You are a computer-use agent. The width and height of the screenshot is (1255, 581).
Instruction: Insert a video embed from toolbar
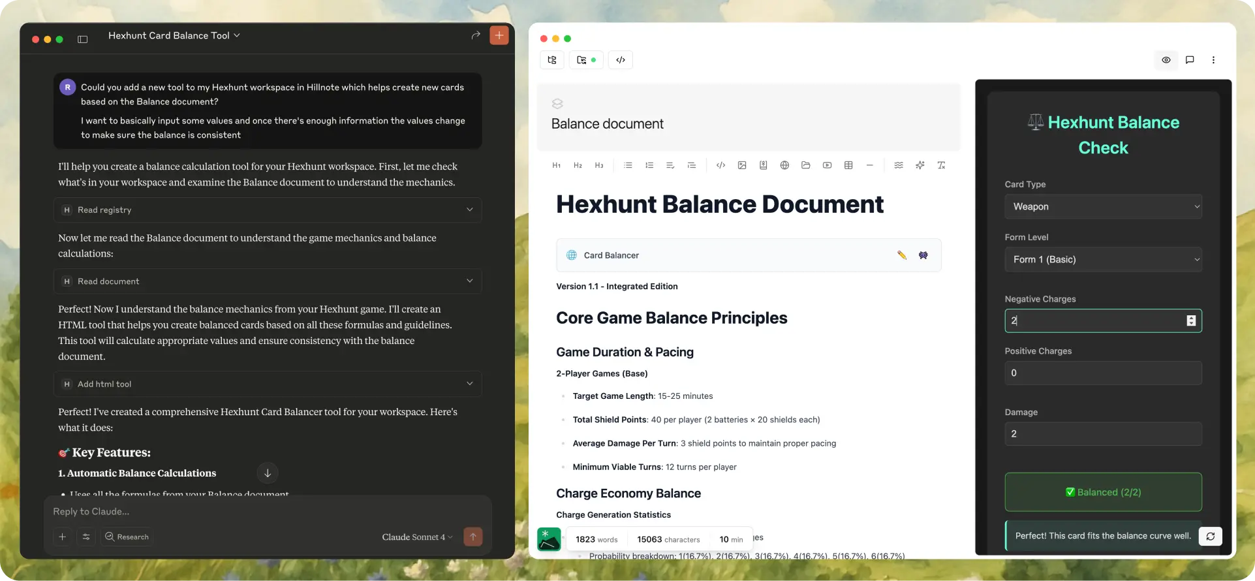[827, 165]
